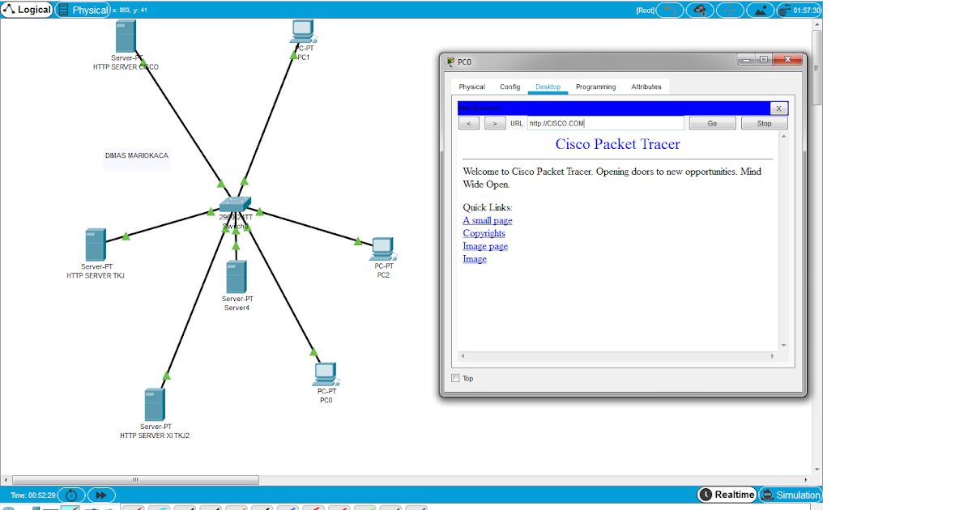Switch to the Config tab
This screenshot has width=972, height=510.
pyautogui.click(x=510, y=87)
